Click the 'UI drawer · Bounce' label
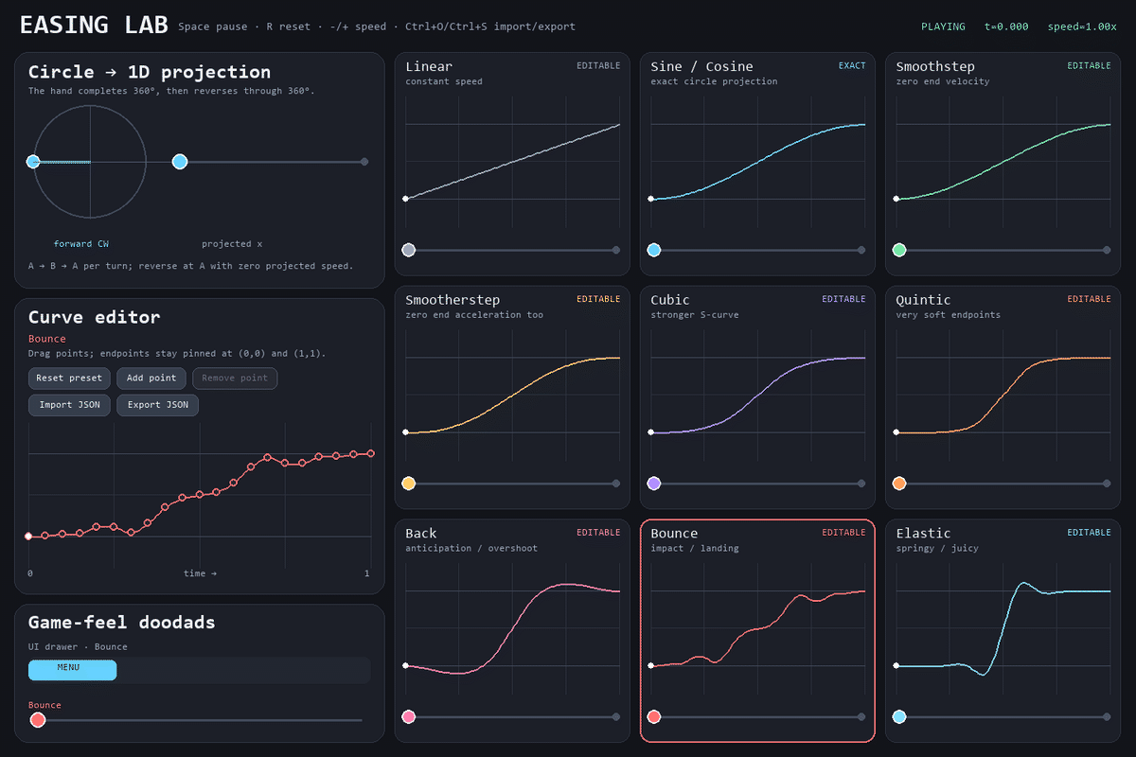Image resolution: width=1136 pixels, height=757 pixels. [x=78, y=647]
